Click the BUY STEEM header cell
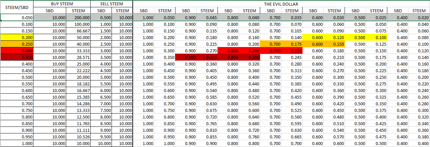 tap(62, 4)
